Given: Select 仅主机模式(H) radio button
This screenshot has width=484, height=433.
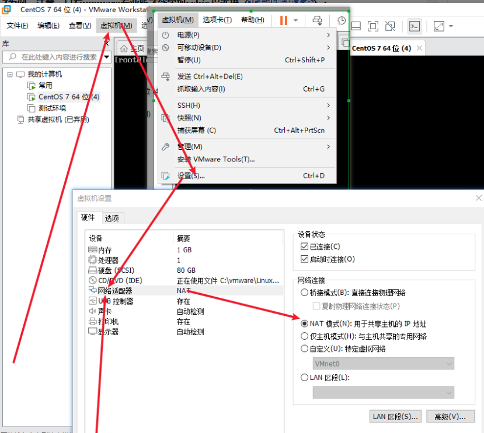Looking at the screenshot, I should point(304,336).
